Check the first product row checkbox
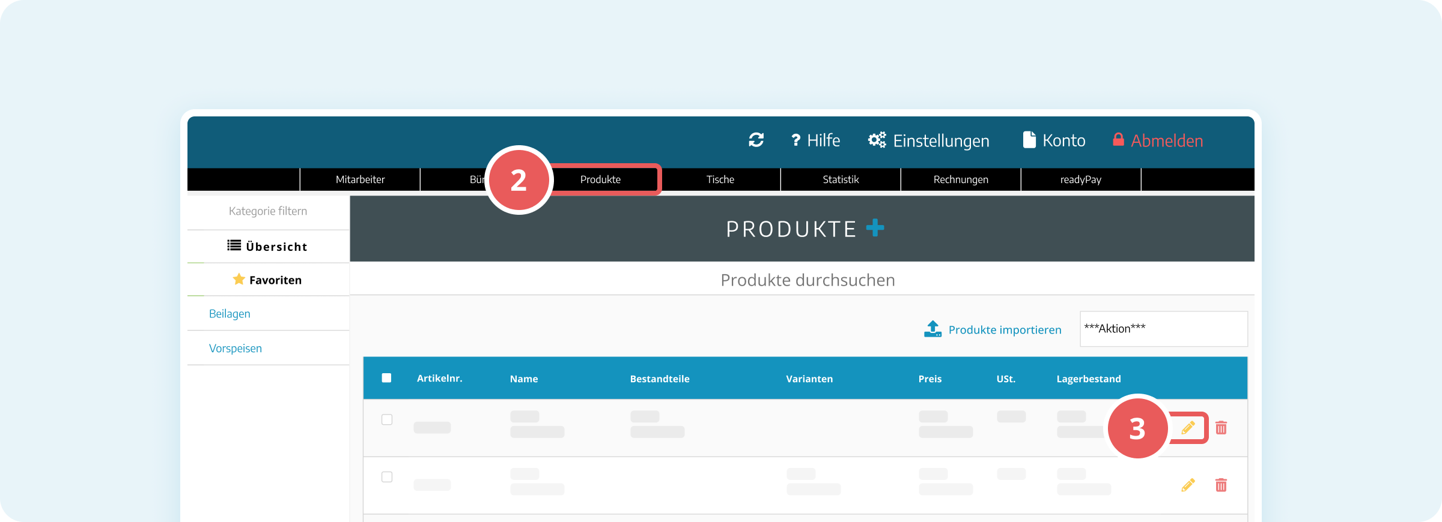Image resolution: width=1442 pixels, height=522 pixels. 387,419
